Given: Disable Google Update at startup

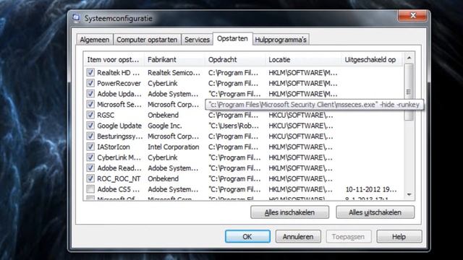Looking at the screenshot, I should (x=90, y=126).
